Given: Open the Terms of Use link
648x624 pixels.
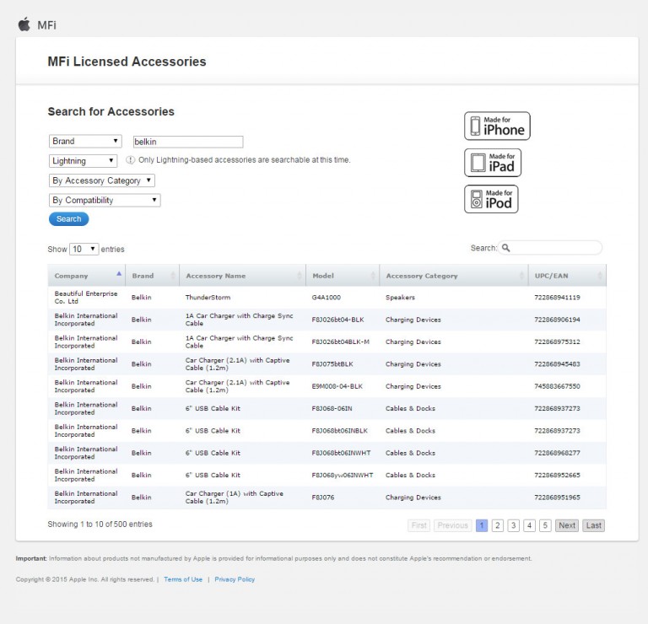Looking at the screenshot, I should (183, 579).
